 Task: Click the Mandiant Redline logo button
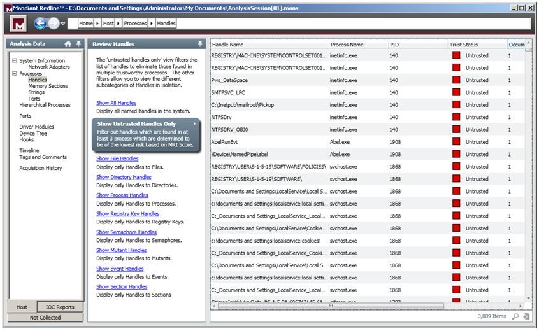19,24
